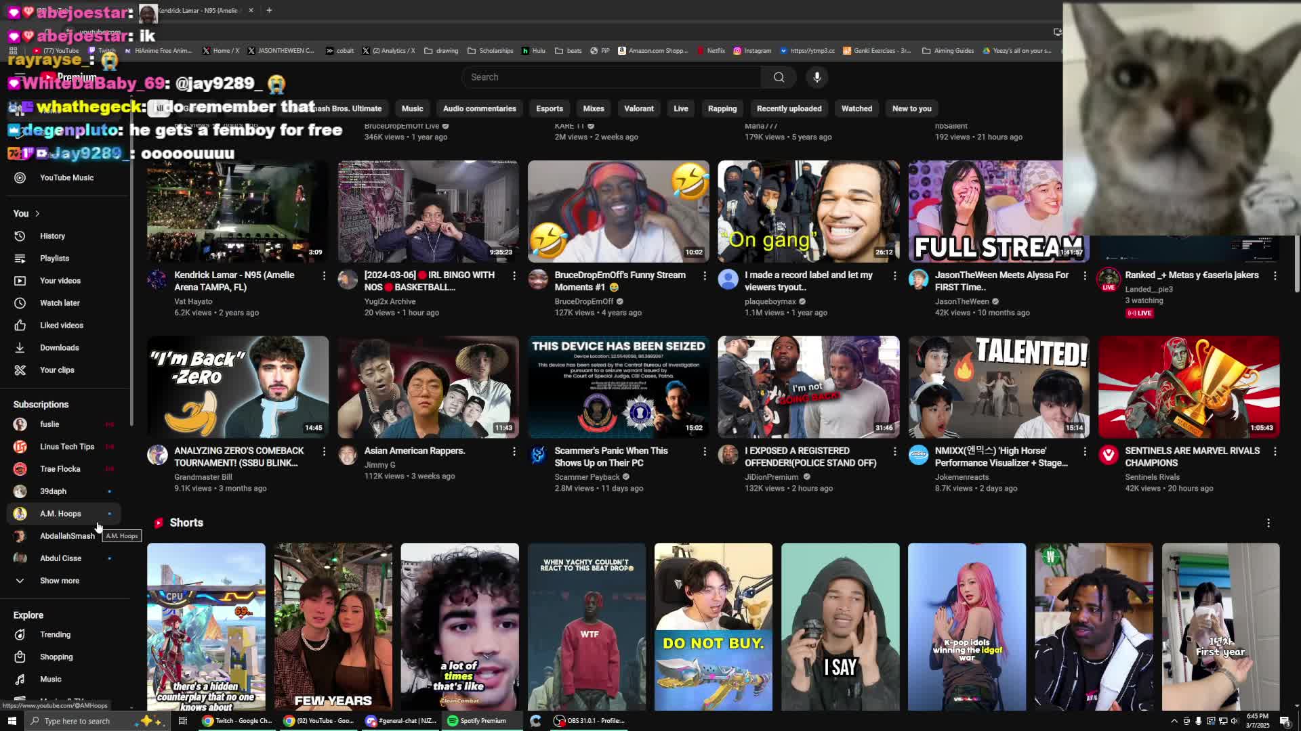
Task: Open new browser tab plus button
Action: pos(269,10)
